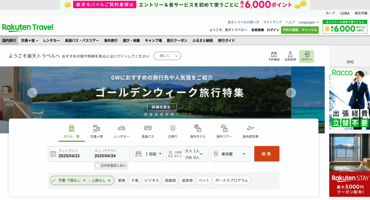Open レンタカー in navigation bar
The width and height of the screenshot is (370, 200).
pos(51,41)
